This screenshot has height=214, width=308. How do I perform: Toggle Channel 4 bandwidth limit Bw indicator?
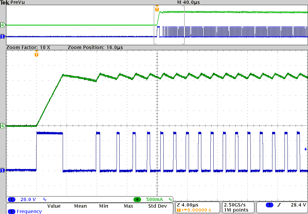point(171,199)
